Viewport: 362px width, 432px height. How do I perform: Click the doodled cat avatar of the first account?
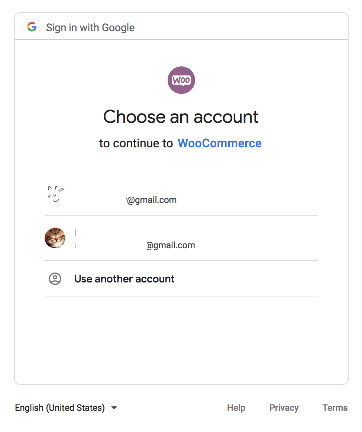click(x=55, y=193)
